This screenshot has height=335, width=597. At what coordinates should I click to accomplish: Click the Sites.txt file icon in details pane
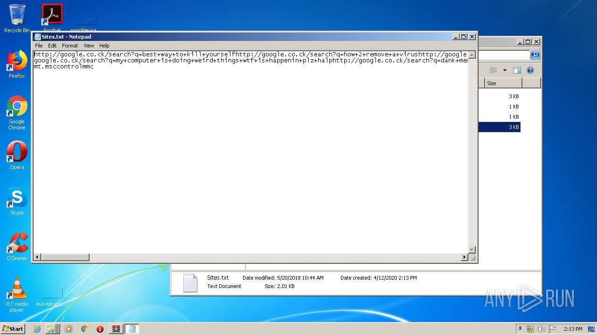click(190, 283)
